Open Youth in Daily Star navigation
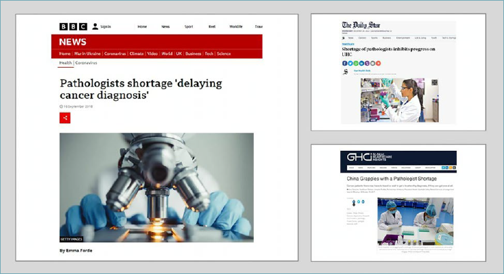The width and height of the screenshot is (504, 274). pos(434,38)
